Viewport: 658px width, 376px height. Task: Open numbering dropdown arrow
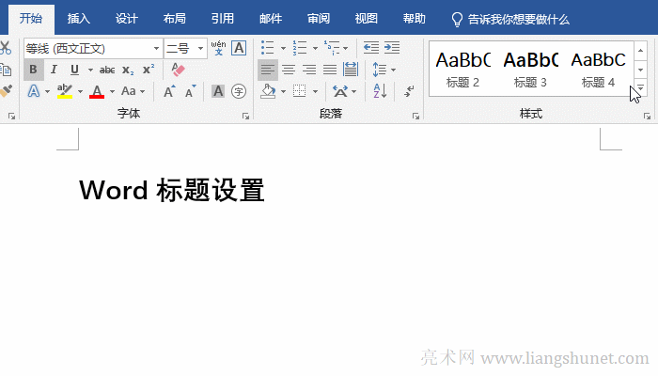pyautogui.click(x=315, y=48)
